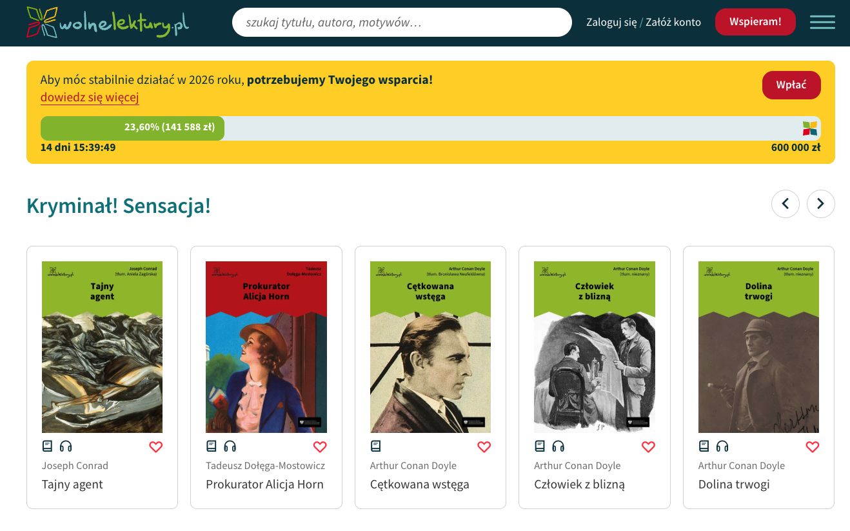Open the book icon under Dolina trwogi
850x531 pixels.
pos(704,446)
